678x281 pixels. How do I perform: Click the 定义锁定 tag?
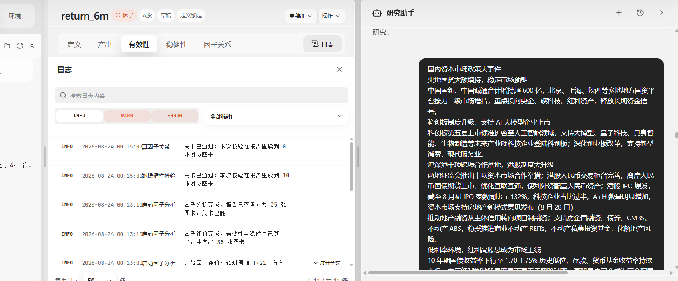pyautogui.click(x=191, y=15)
